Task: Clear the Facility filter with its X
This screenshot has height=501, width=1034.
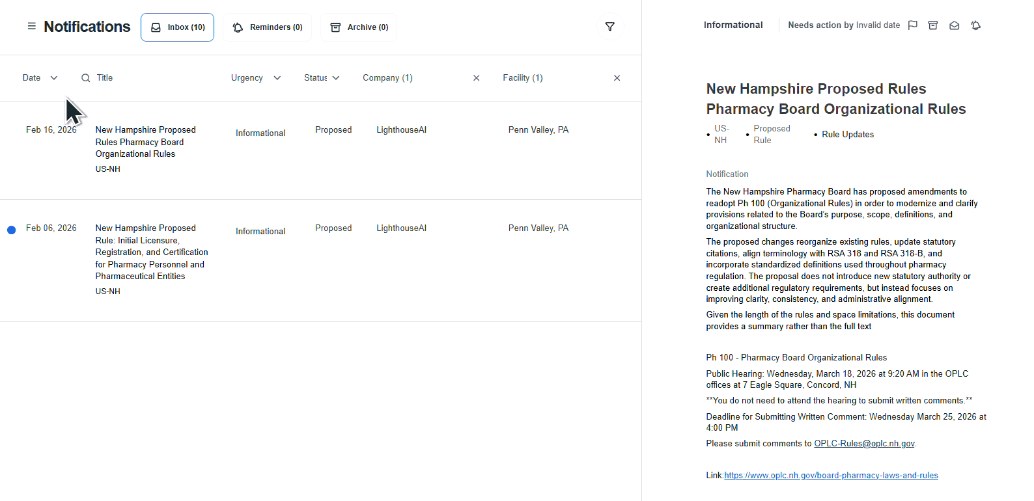Action: click(x=617, y=78)
